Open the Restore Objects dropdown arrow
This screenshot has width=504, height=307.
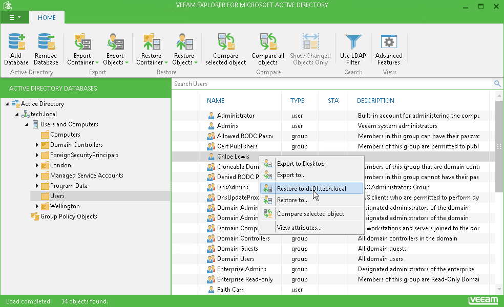click(196, 63)
